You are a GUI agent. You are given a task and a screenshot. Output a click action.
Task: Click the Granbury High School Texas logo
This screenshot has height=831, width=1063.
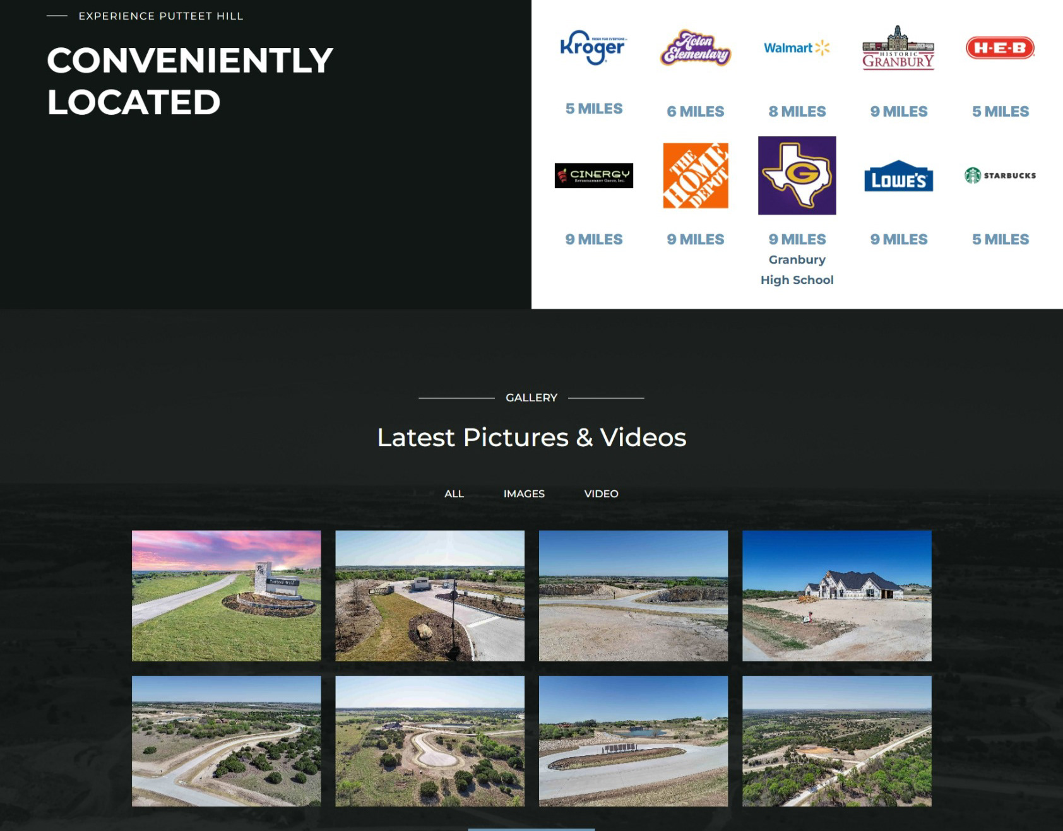(797, 175)
